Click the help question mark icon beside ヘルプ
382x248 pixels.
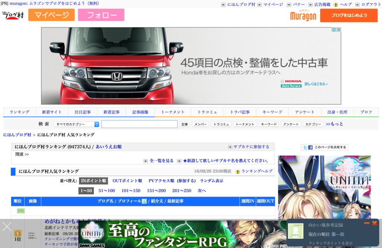pyautogui.click(x=335, y=4)
